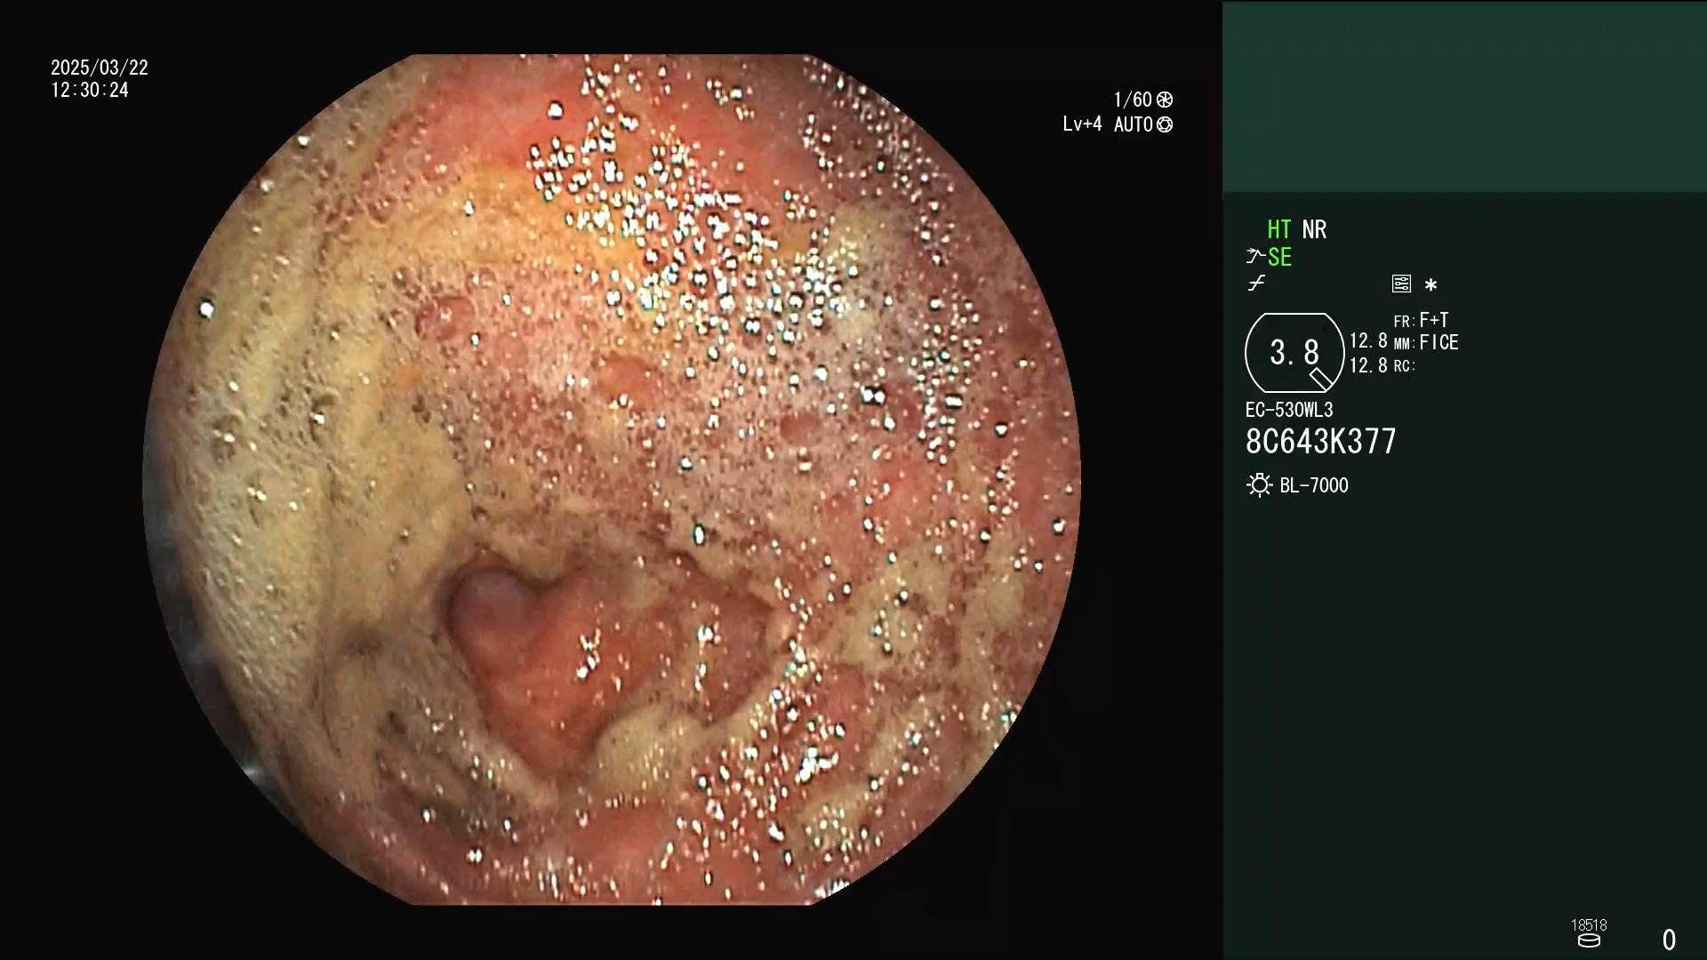Click the shutter icon next to 1/60
The image size is (1707, 960).
tap(1165, 100)
